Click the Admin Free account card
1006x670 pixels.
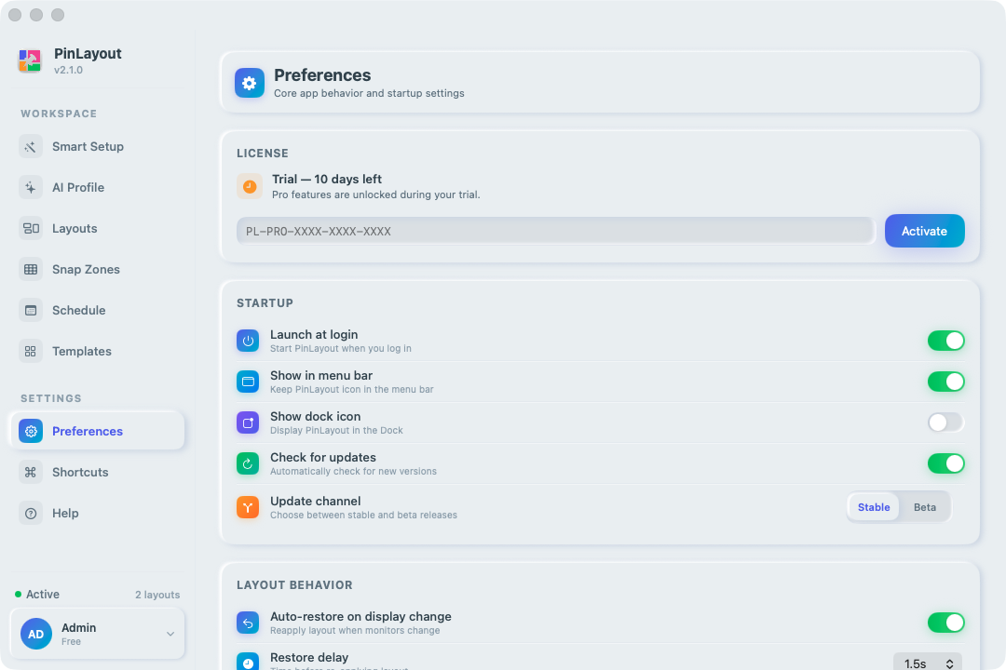pyautogui.click(x=98, y=634)
